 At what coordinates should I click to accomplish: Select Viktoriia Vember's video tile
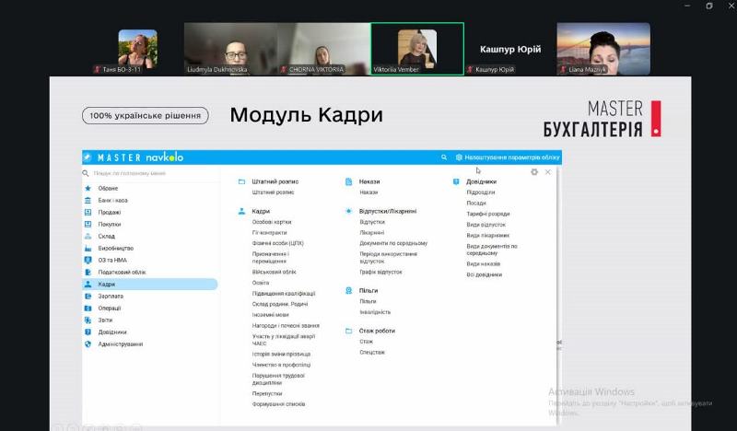click(417, 49)
